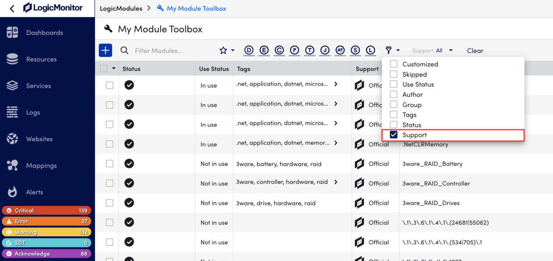
Task: Check the Customized filter checkbox
Action: click(394, 64)
